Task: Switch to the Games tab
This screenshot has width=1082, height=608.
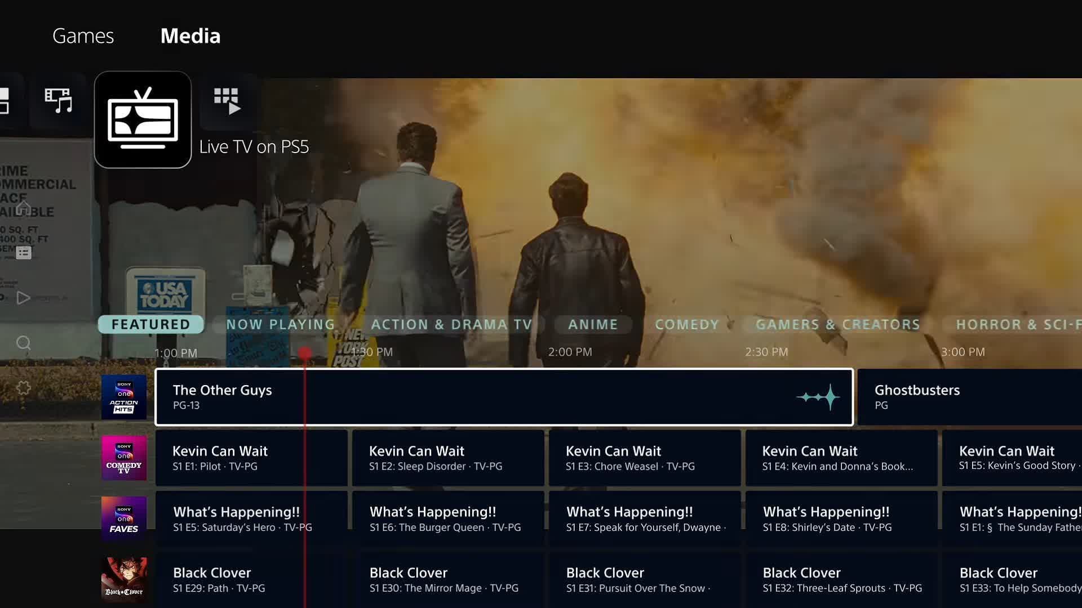Action: [x=83, y=36]
